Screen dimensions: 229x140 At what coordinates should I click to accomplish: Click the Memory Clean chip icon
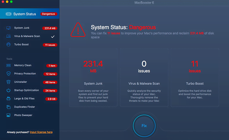click(x=8, y=65)
